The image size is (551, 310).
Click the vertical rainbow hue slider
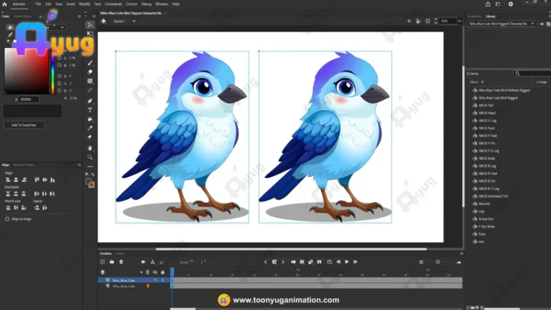tap(53, 72)
